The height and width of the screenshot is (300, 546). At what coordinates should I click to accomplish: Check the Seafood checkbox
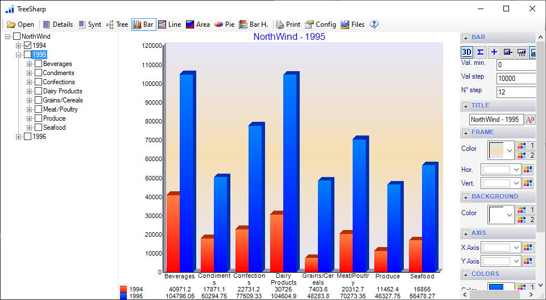click(x=39, y=128)
